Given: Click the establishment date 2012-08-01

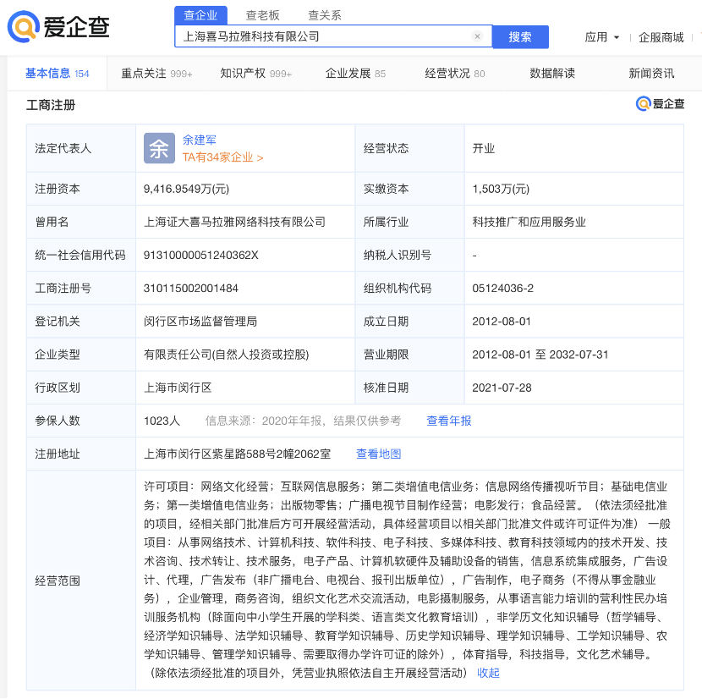Looking at the screenshot, I should coord(502,322).
